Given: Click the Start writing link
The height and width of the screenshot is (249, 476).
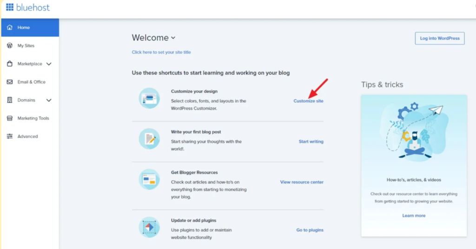Looking at the screenshot, I should point(311,142).
